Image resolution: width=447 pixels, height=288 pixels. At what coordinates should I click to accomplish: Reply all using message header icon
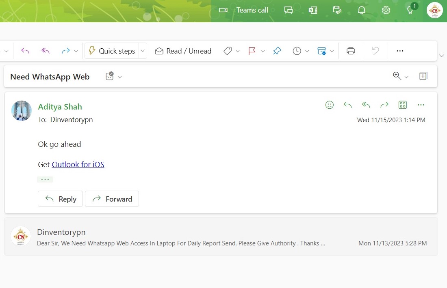click(x=366, y=105)
